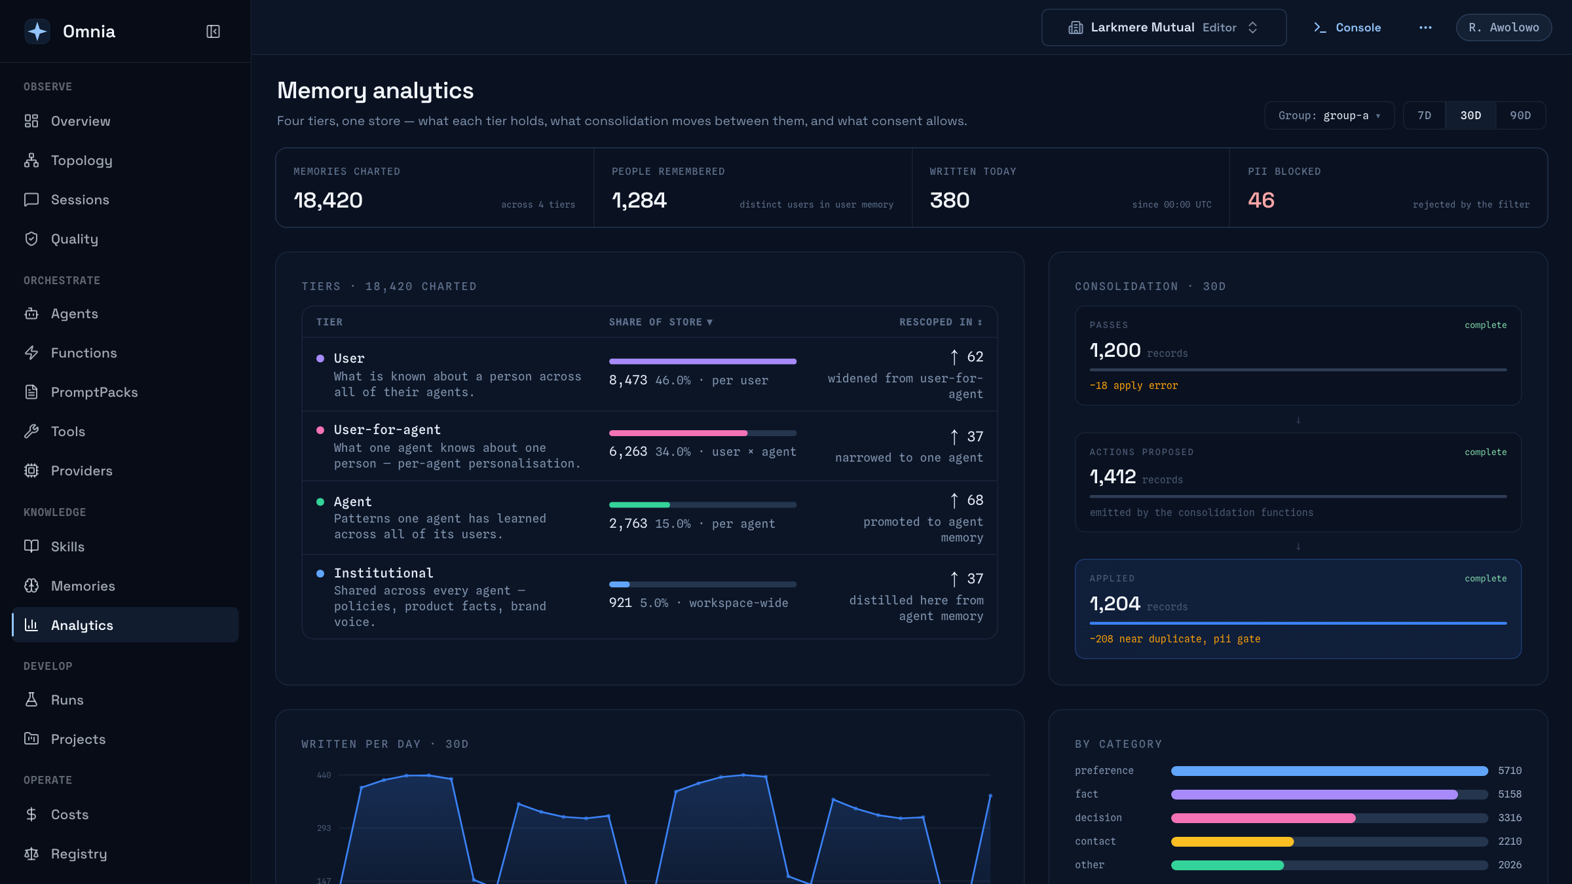
Task: Click the Institutional tier row name
Action: tap(383, 573)
